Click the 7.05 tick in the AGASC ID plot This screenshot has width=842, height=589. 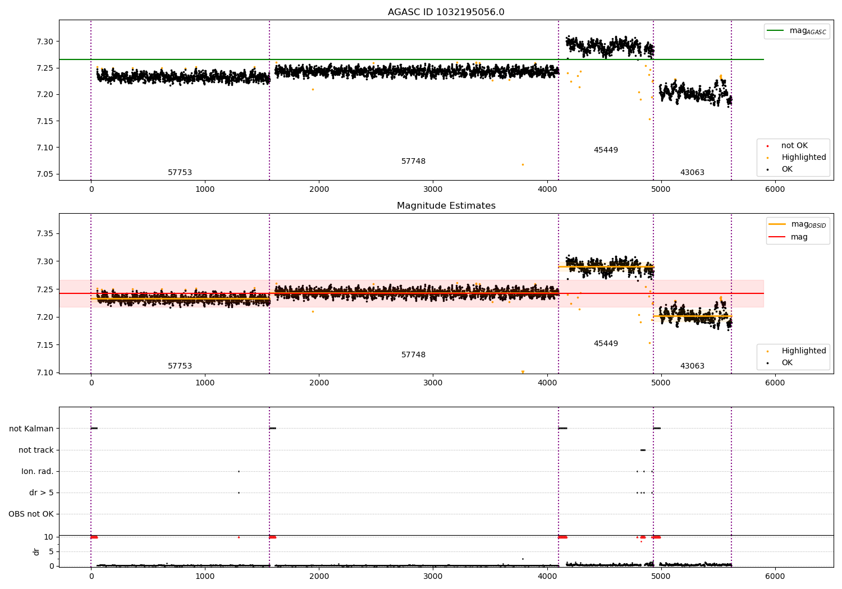[x=45, y=174]
